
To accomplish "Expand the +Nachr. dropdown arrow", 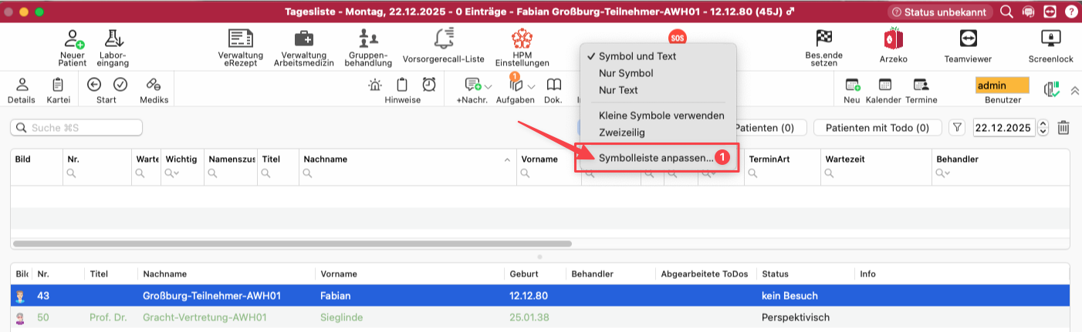I will click(488, 86).
